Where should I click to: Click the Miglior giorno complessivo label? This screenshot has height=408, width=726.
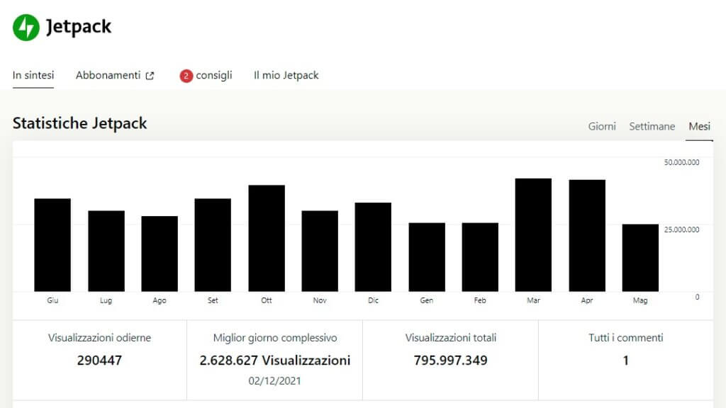[275, 338]
